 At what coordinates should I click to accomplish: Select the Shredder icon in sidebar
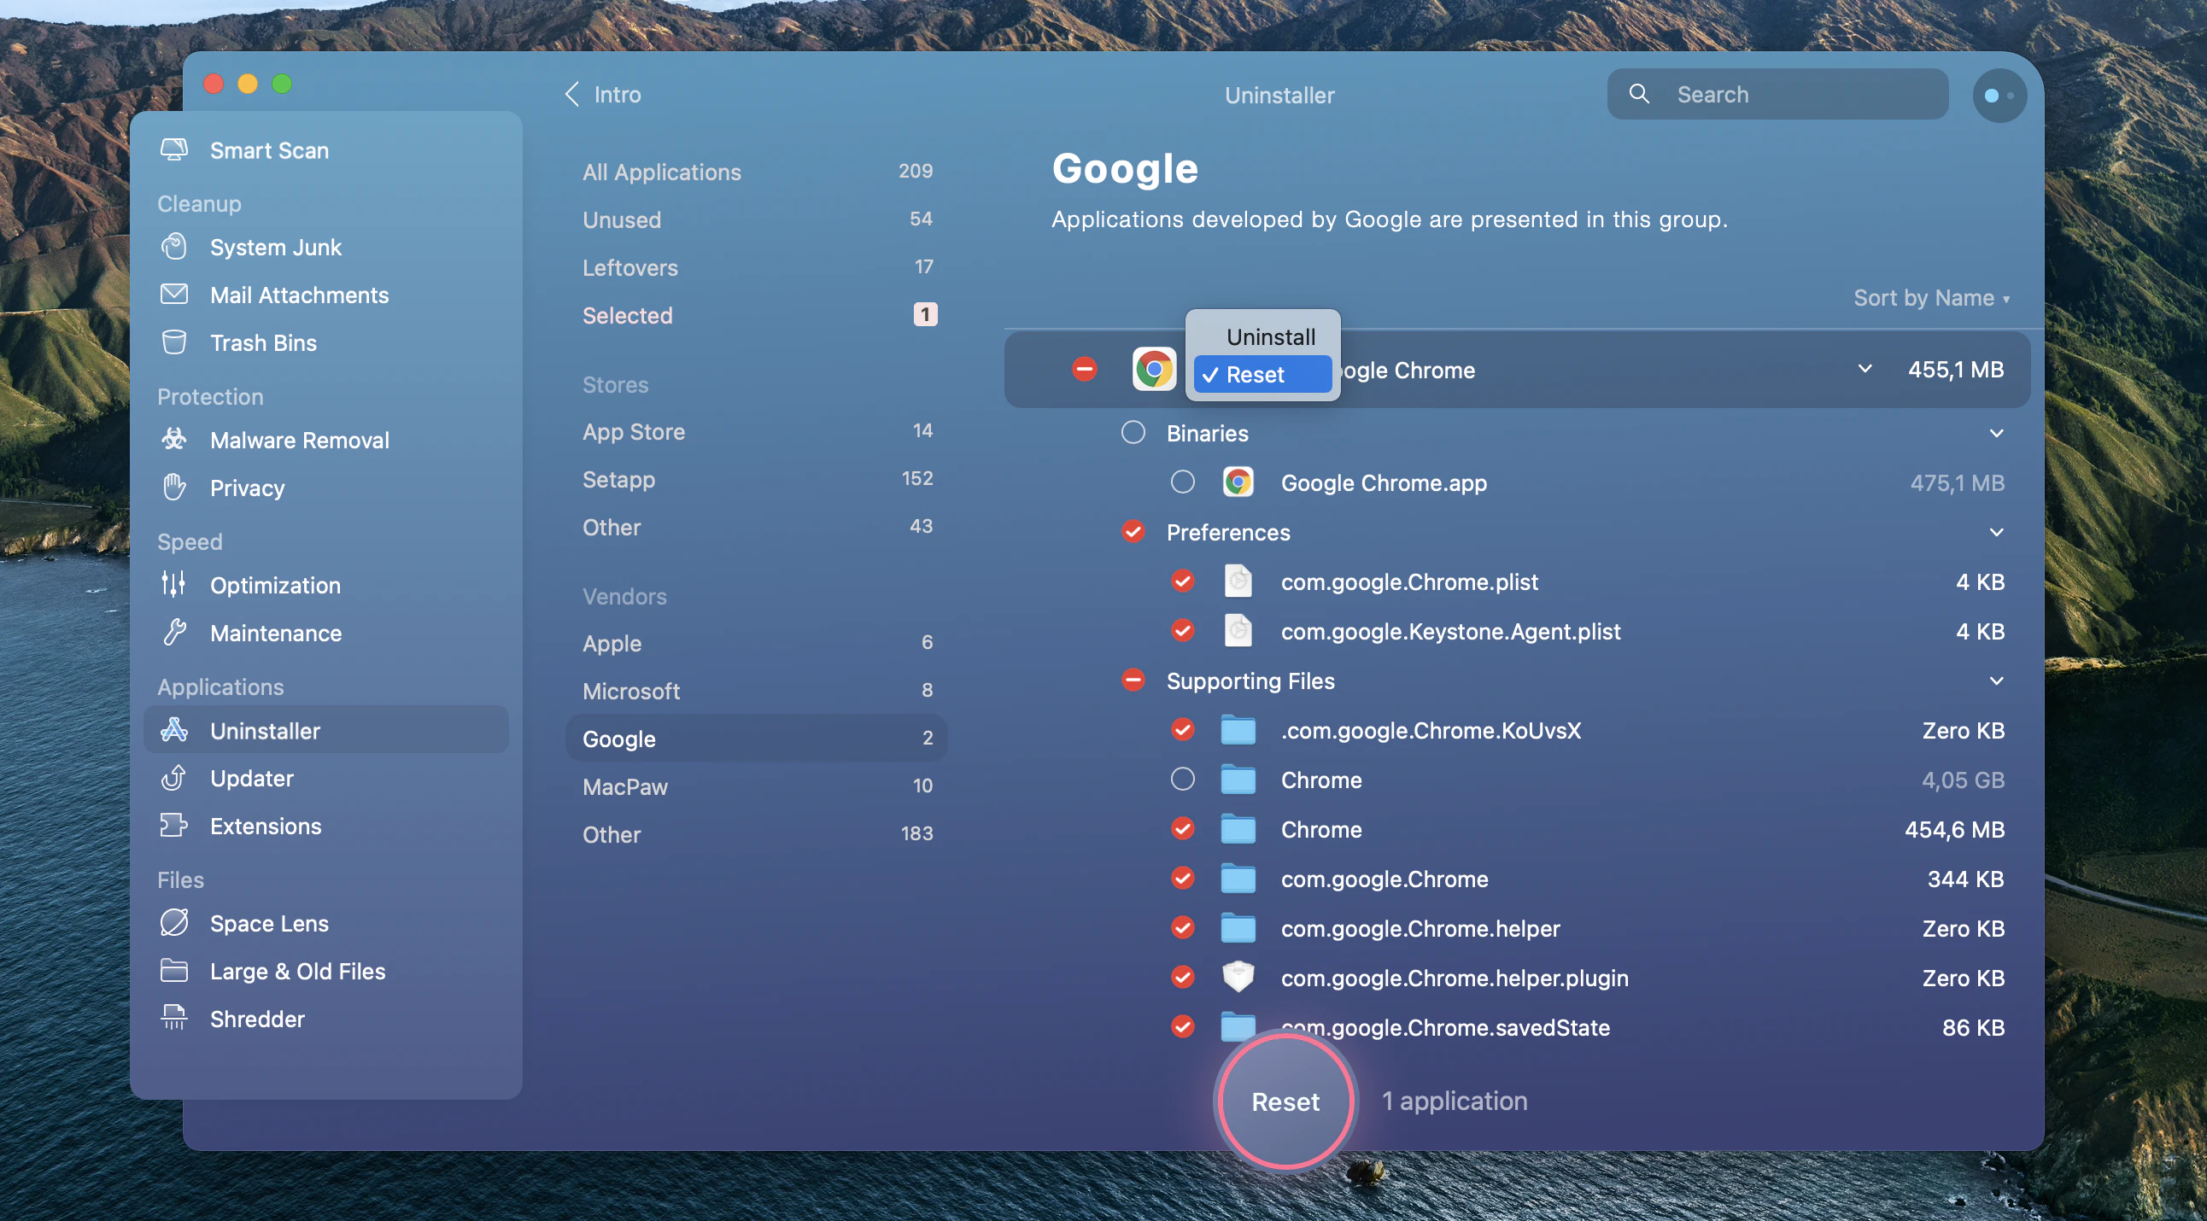coord(174,1018)
